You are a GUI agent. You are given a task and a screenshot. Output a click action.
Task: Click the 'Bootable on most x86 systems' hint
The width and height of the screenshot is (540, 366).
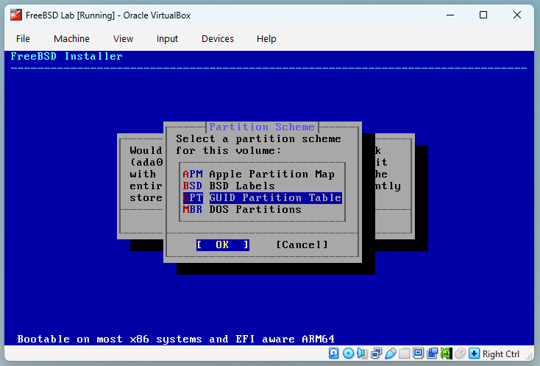pyautogui.click(x=176, y=339)
